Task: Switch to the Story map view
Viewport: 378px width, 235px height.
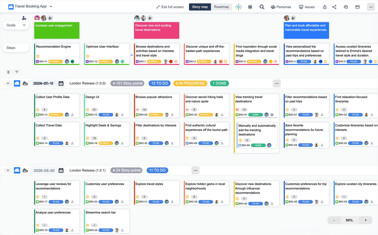Action: click(200, 7)
